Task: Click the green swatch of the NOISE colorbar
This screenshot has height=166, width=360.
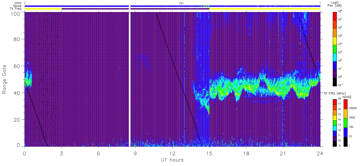Action: pyautogui.click(x=345, y=123)
